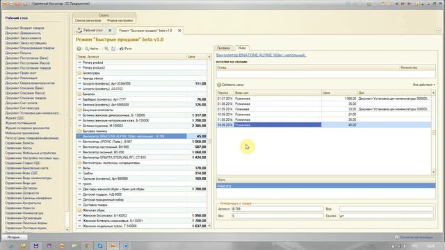This screenshot has height=250, width=445.
Task: Select the 01.07.2014 'Розничная' price row
Action: tap(324, 99)
